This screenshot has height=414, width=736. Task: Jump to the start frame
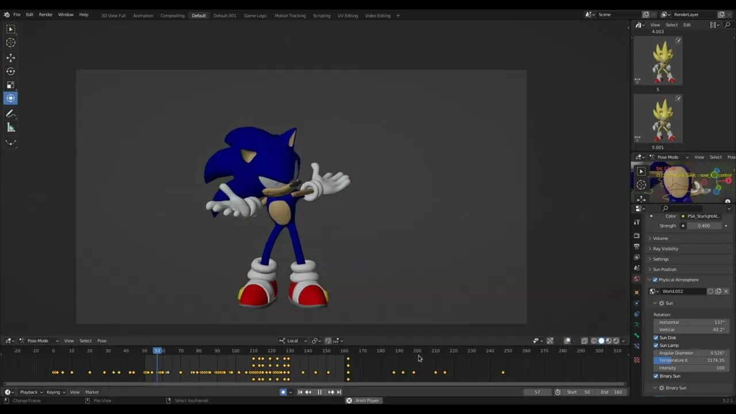coord(300,392)
